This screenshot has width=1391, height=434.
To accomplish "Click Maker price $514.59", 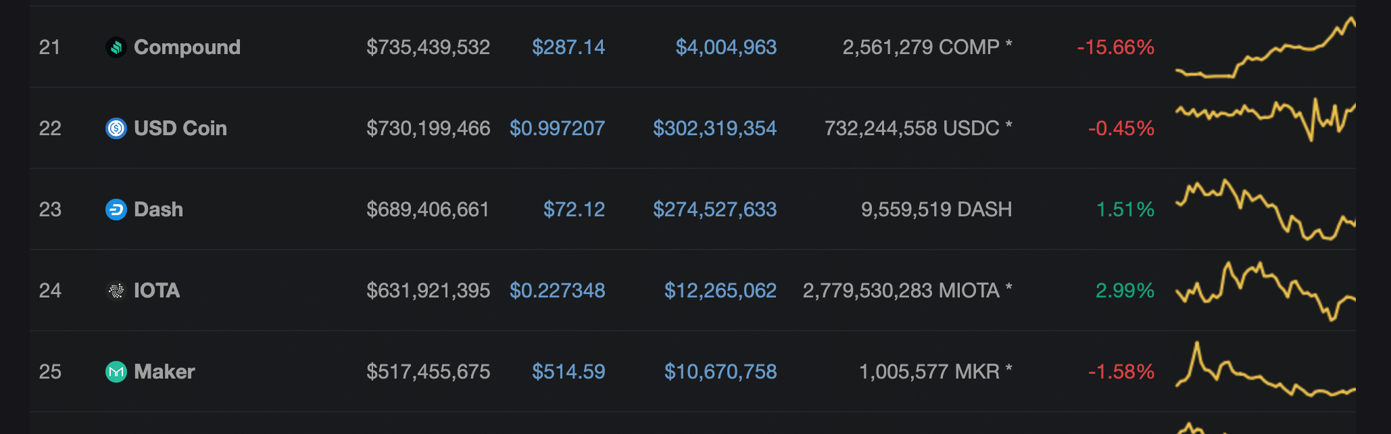I will [x=568, y=372].
